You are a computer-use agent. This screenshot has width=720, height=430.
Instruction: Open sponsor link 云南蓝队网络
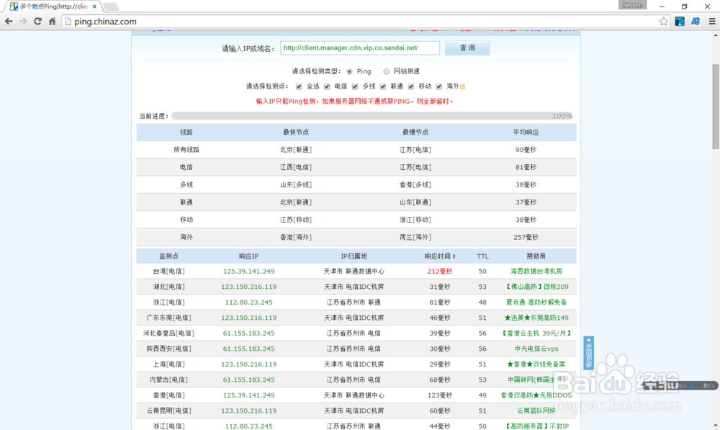[536, 411]
